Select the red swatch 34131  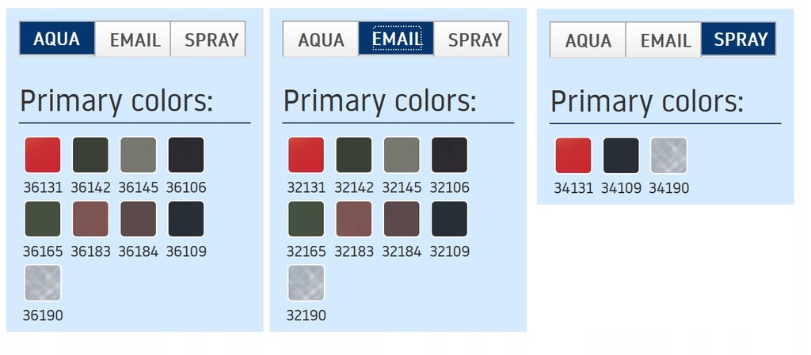coord(573,156)
